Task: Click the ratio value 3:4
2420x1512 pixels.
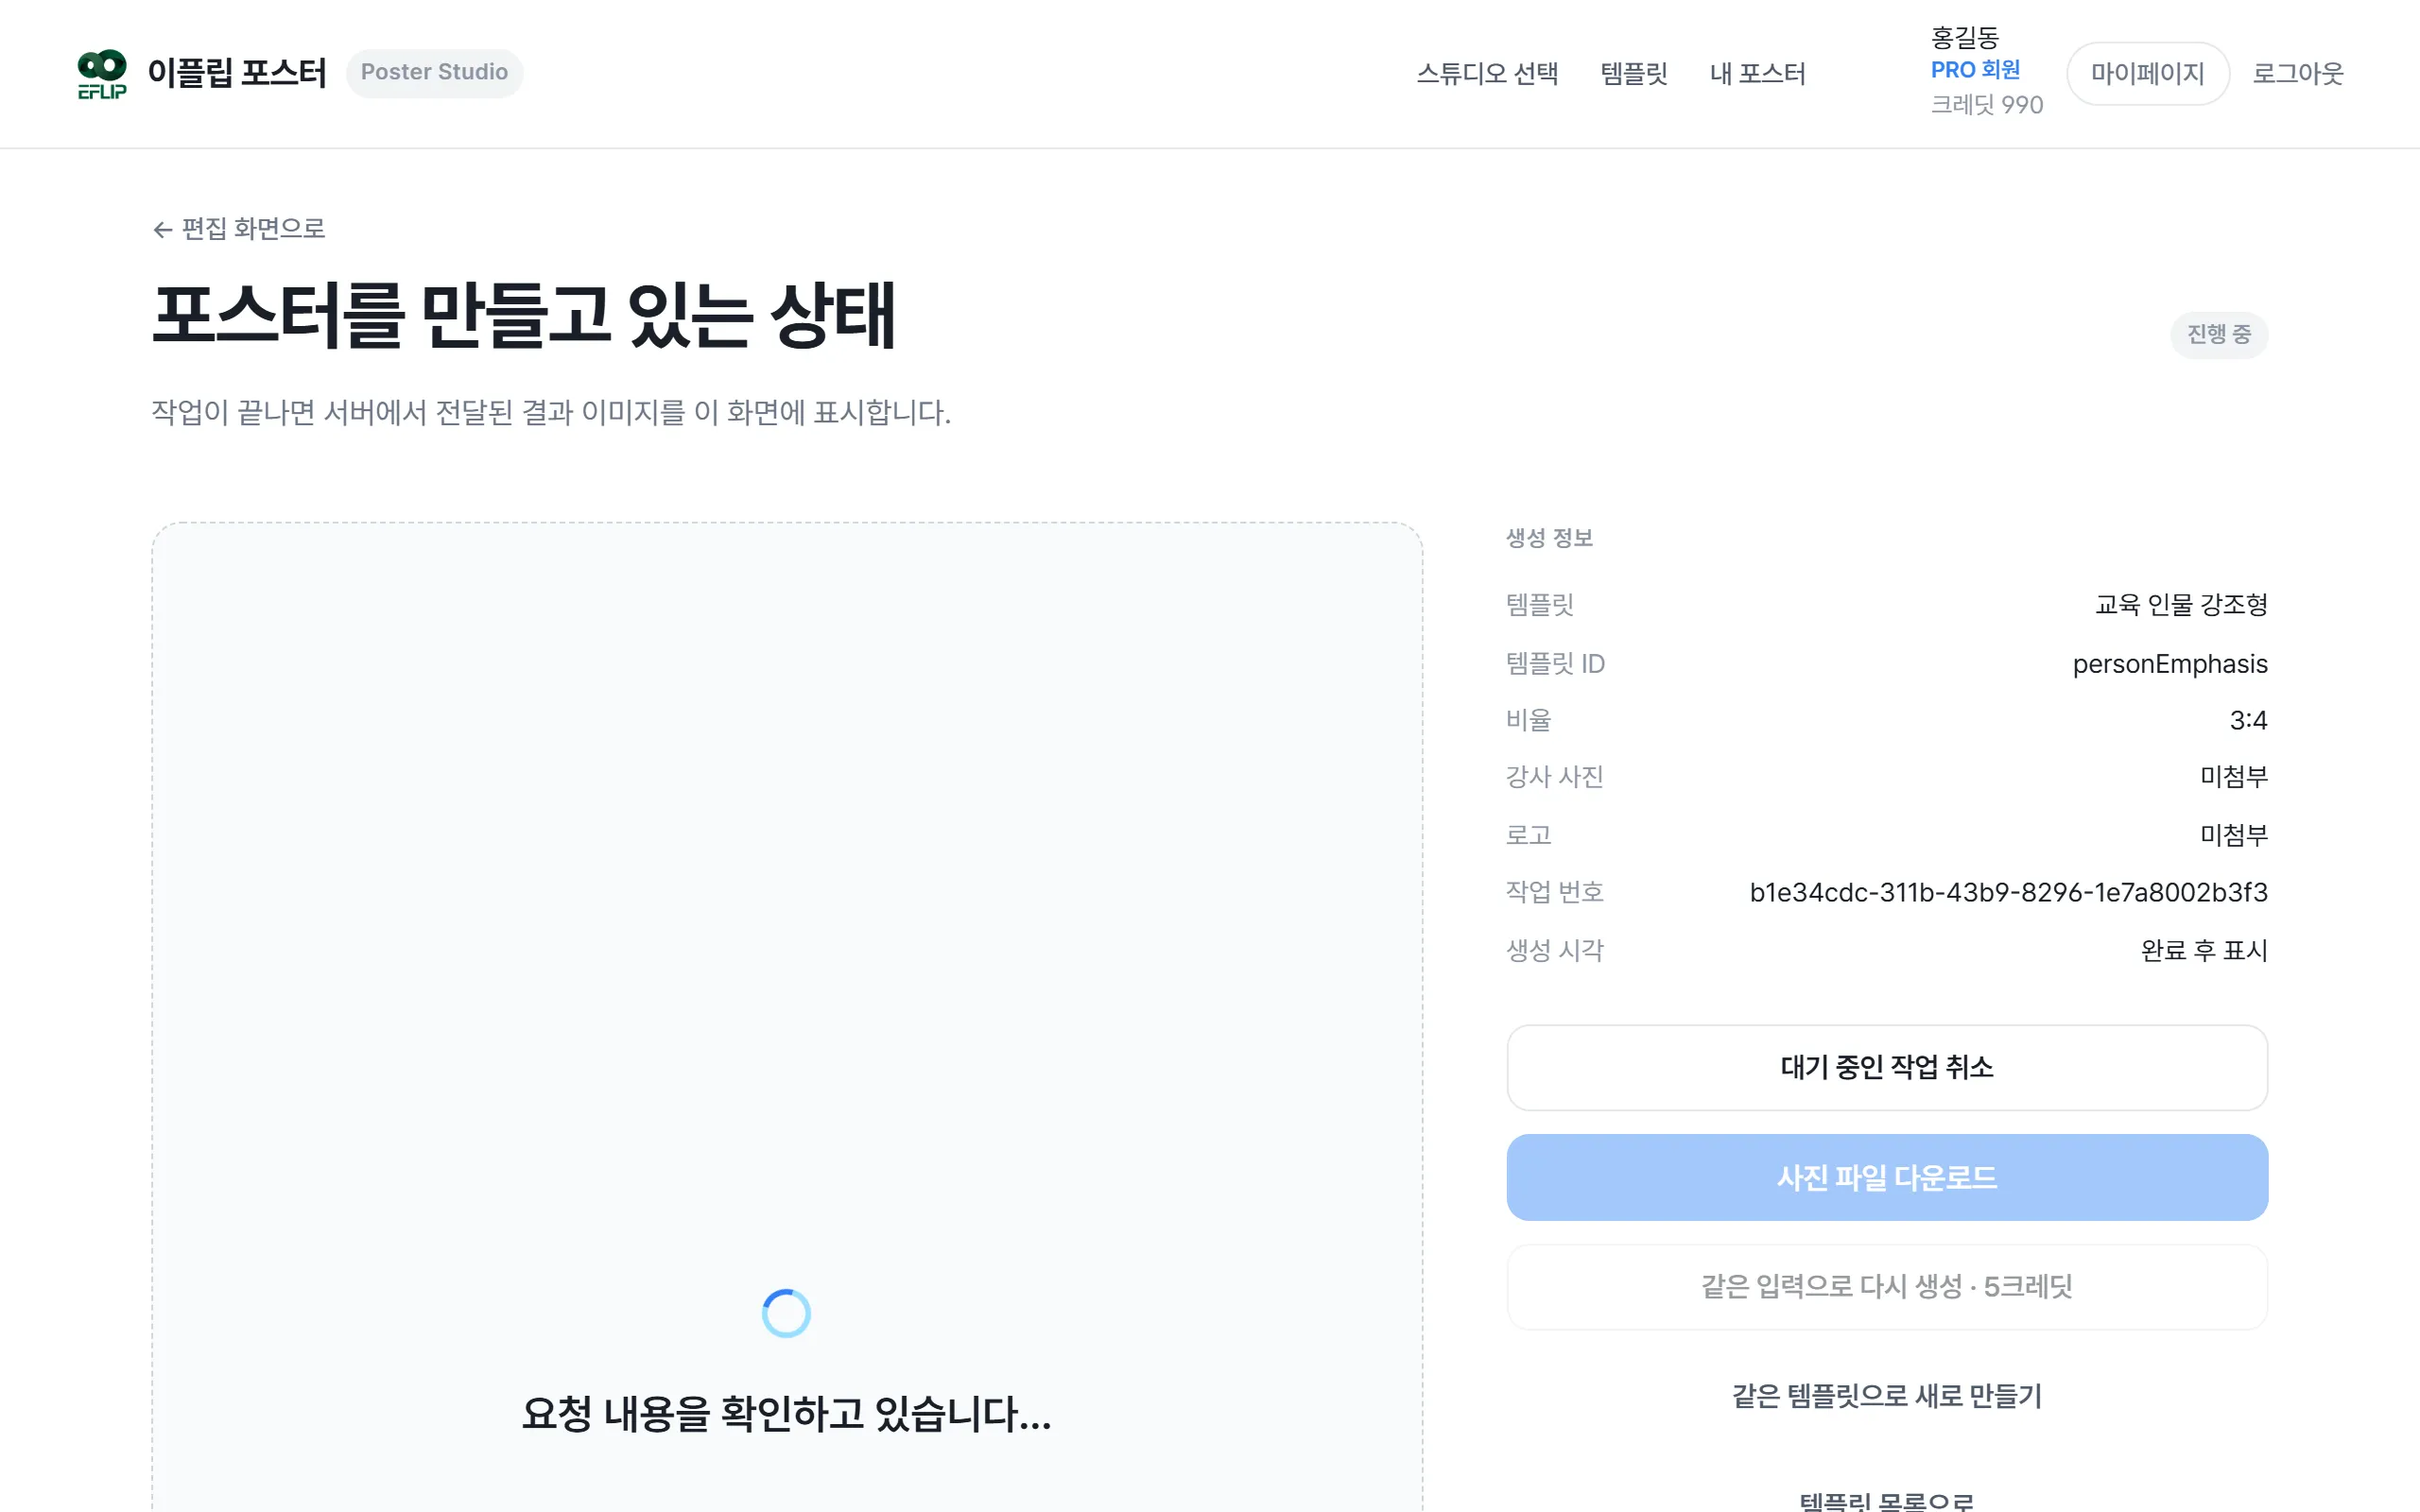Action: coord(2248,720)
